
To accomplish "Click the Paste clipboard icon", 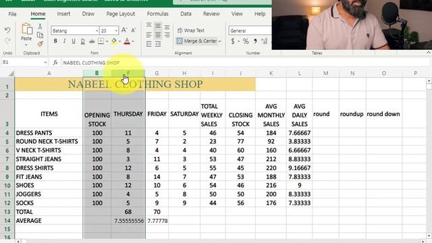I will pos(26,28).
